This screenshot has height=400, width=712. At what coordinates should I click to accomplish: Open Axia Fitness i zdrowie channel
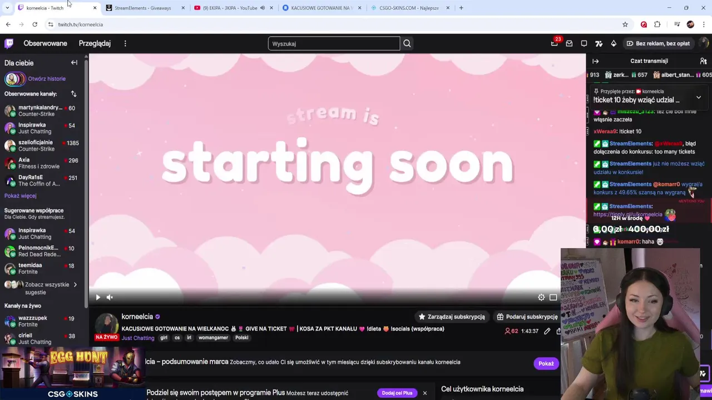pyautogui.click(x=42, y=163)
